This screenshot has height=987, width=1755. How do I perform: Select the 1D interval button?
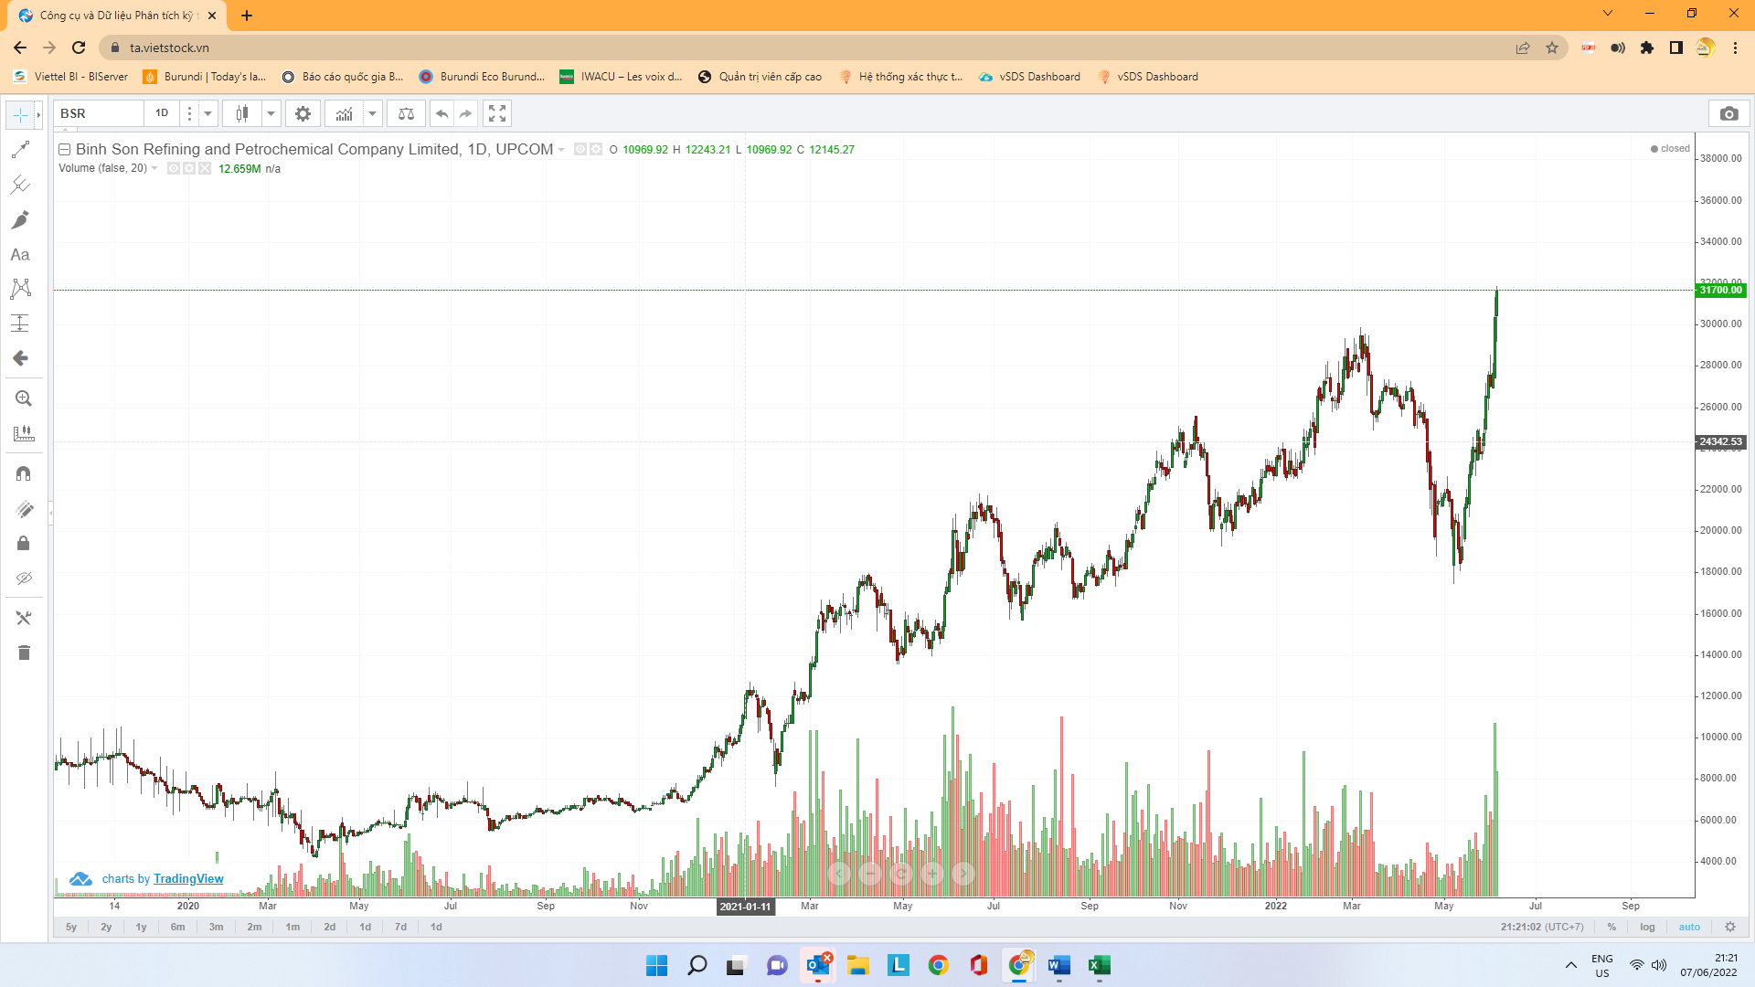tap(162, 113)
